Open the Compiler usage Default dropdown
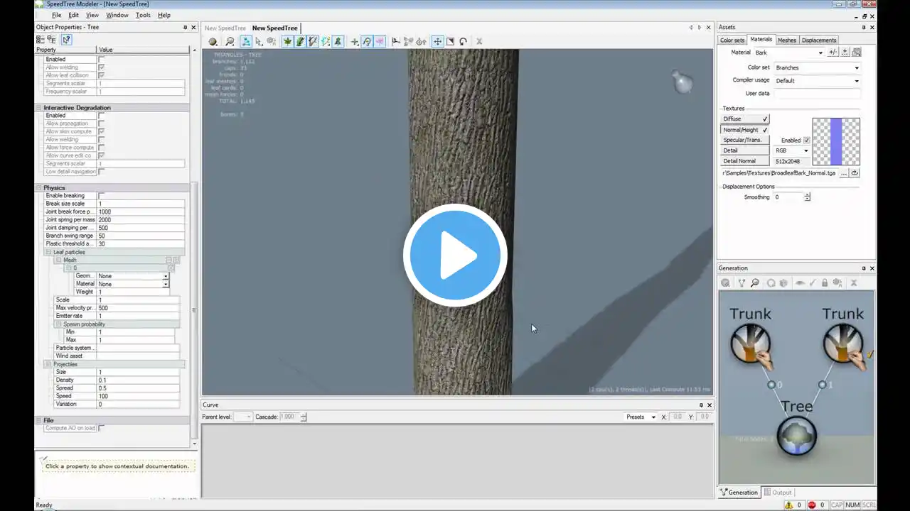Viewport: 910px width, 511px height. (x=817, y=81)
